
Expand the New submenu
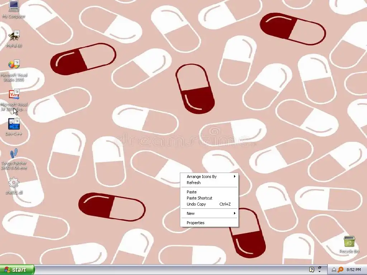(x=209, y=213)
